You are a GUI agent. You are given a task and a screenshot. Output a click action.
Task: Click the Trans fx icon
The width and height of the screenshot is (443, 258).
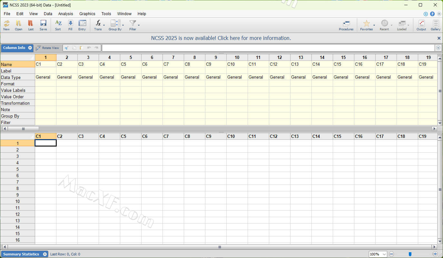click(x=98, y=25)
